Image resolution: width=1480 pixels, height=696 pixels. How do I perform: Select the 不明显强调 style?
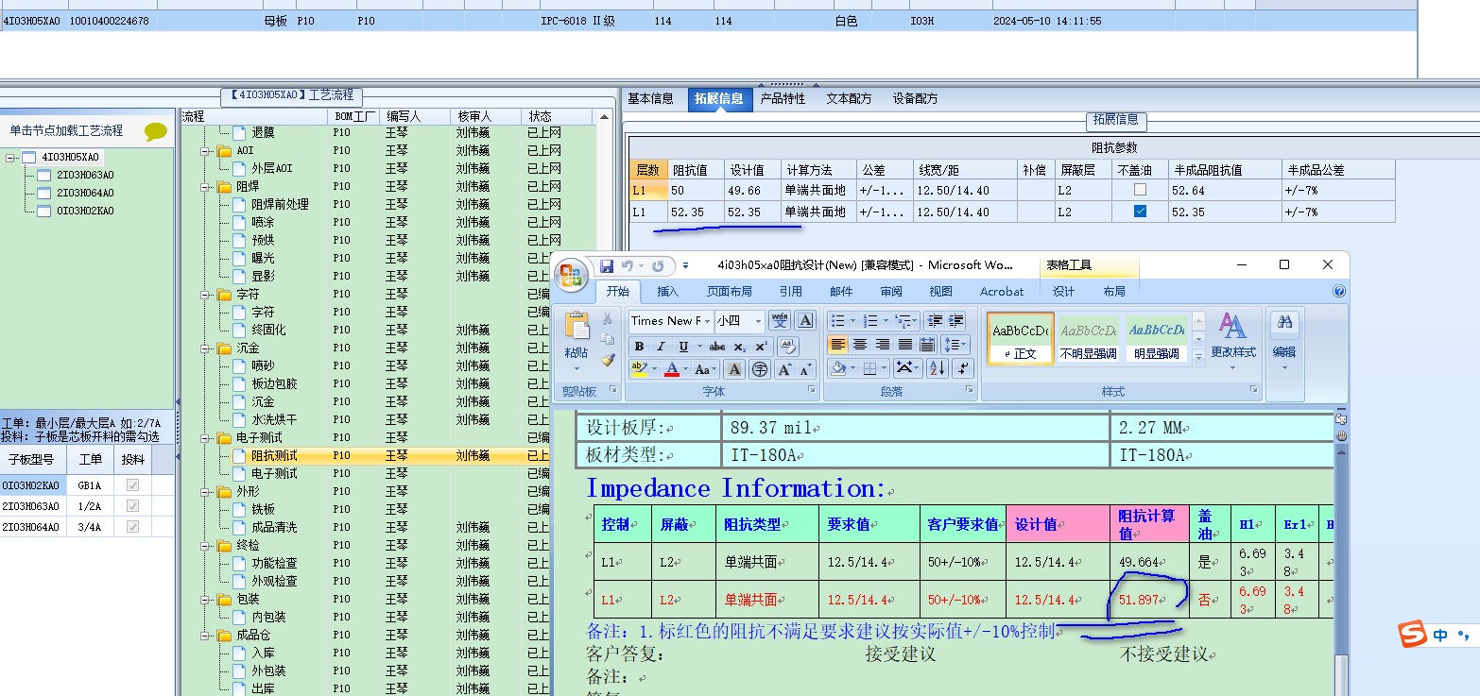pyautogui.click(x=1088, y=339)
